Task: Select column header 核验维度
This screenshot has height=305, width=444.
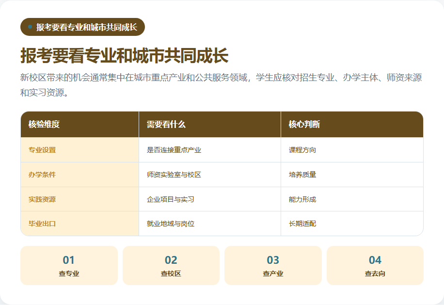Action: (x=80, y=124)
